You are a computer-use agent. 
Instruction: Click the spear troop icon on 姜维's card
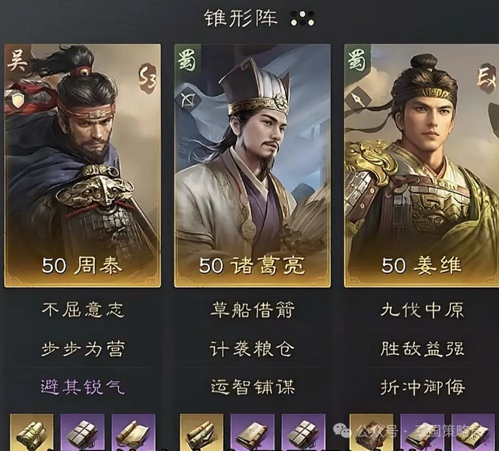(358, 101)
